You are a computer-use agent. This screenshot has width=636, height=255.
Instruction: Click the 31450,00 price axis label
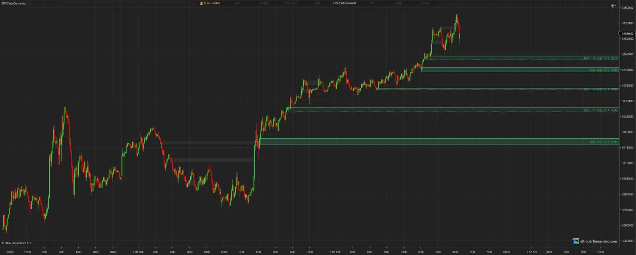point(628,54)
